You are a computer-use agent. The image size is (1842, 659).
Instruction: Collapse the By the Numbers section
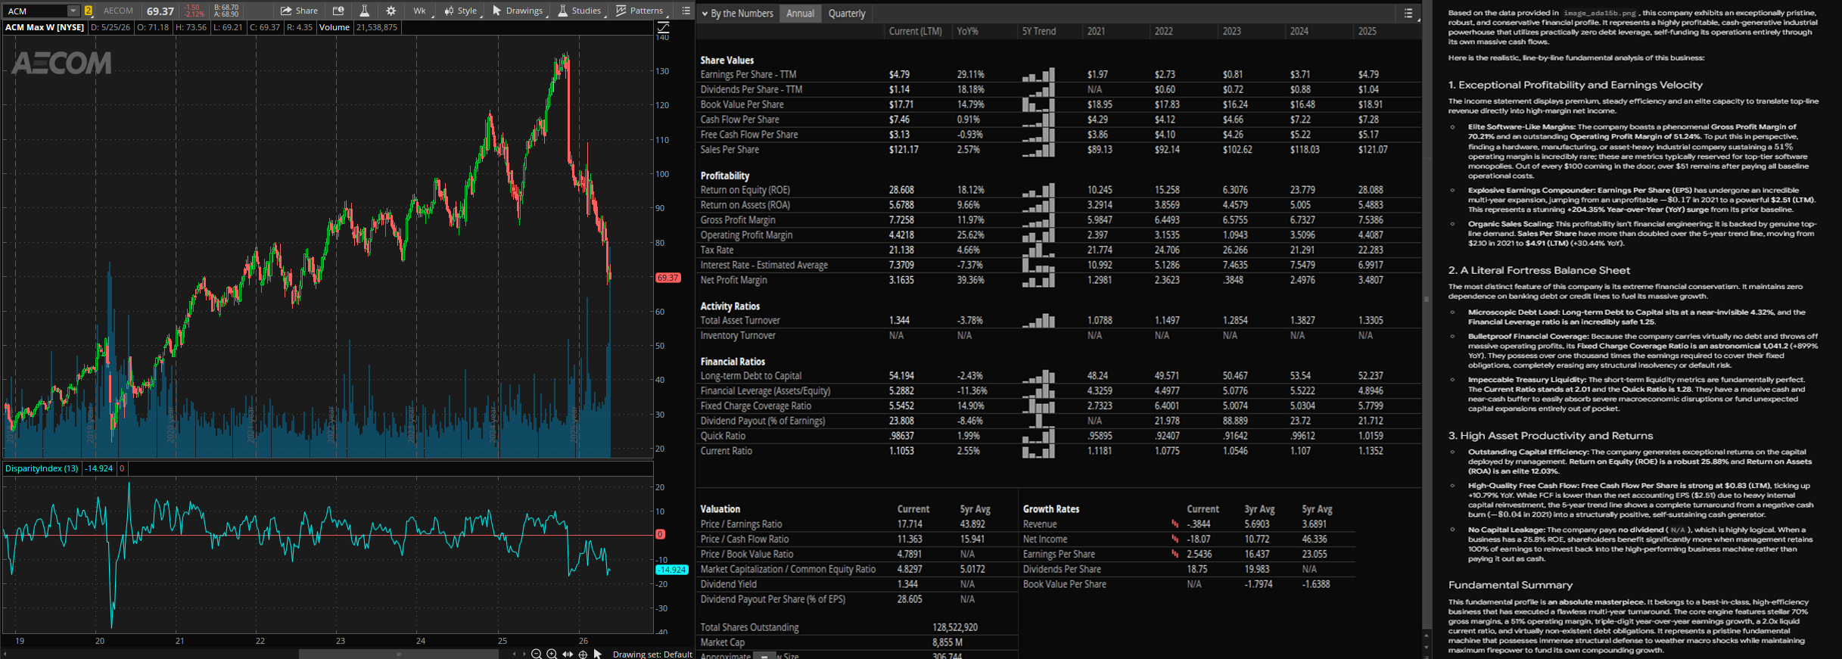(705, 14)
